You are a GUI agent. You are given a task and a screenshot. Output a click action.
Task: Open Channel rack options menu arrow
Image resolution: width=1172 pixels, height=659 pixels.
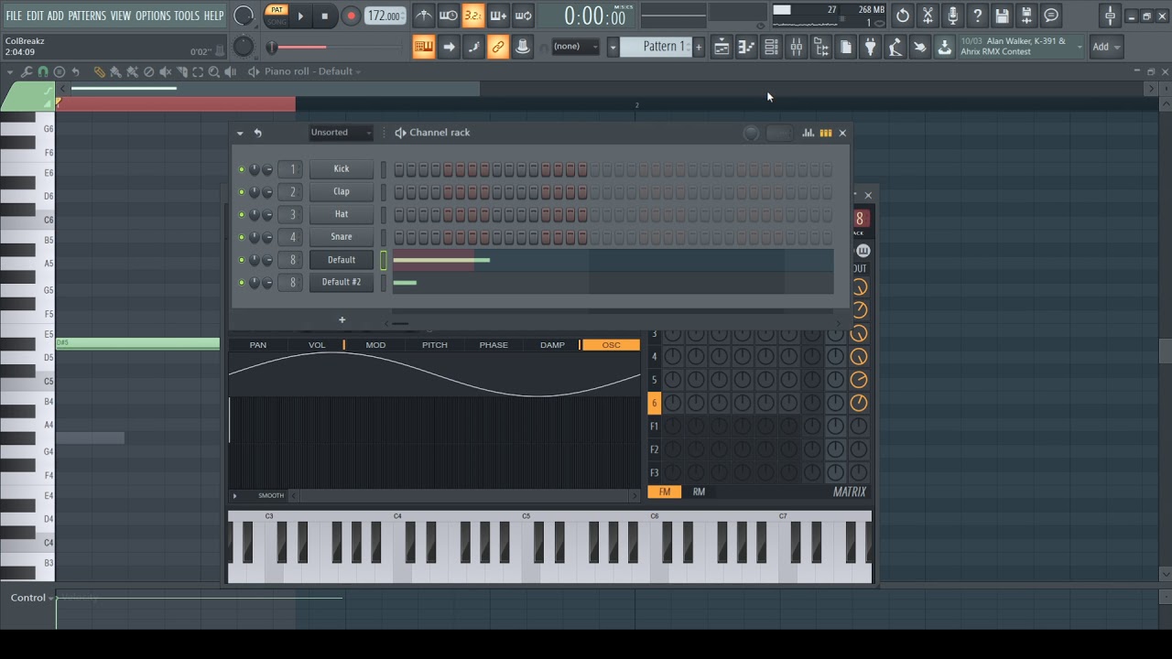pyautogui.click(x=240, y=133)
